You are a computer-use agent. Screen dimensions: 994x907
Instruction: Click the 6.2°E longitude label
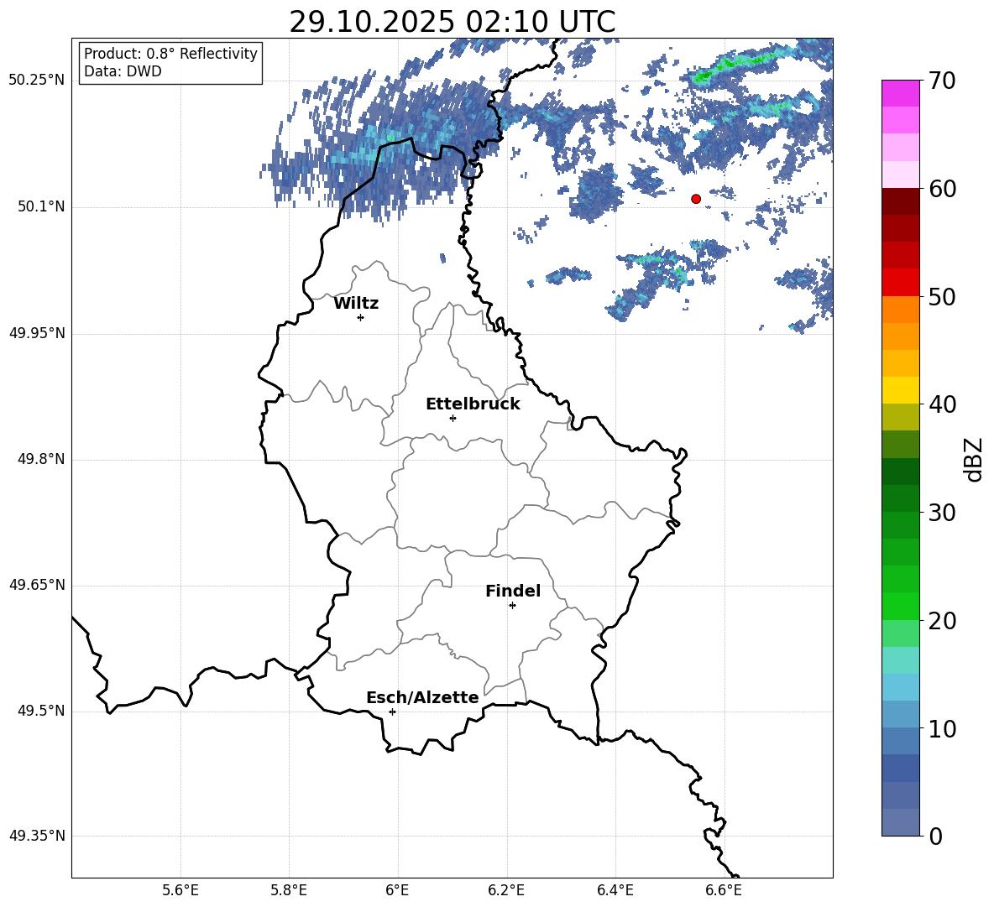506,890
